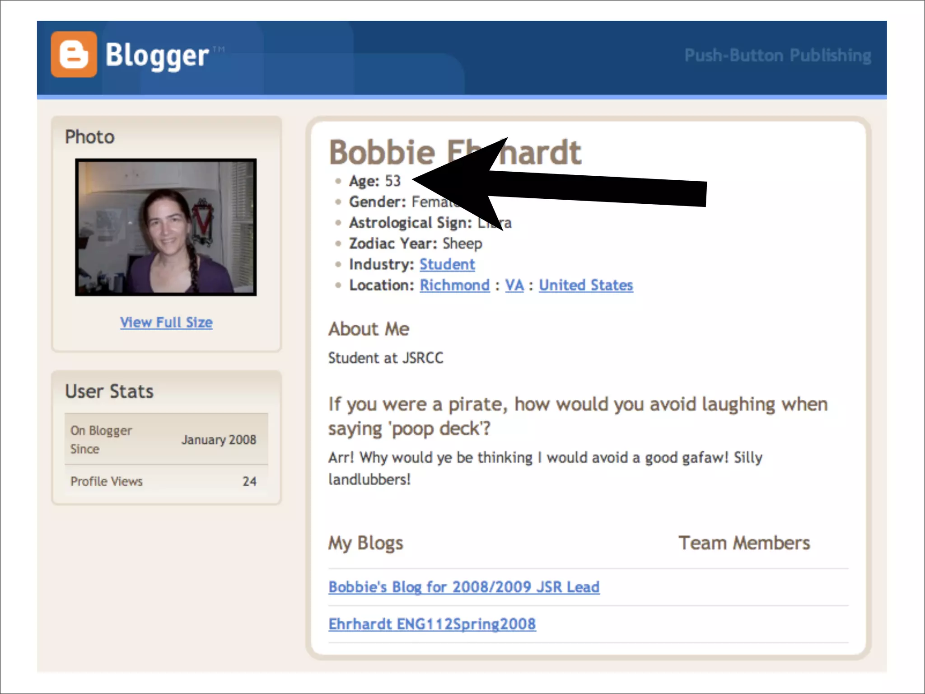Image resolution: width=925 pixels, height=694 pixels.
Task: Open the View Full Size link
Action: point(166,322)
